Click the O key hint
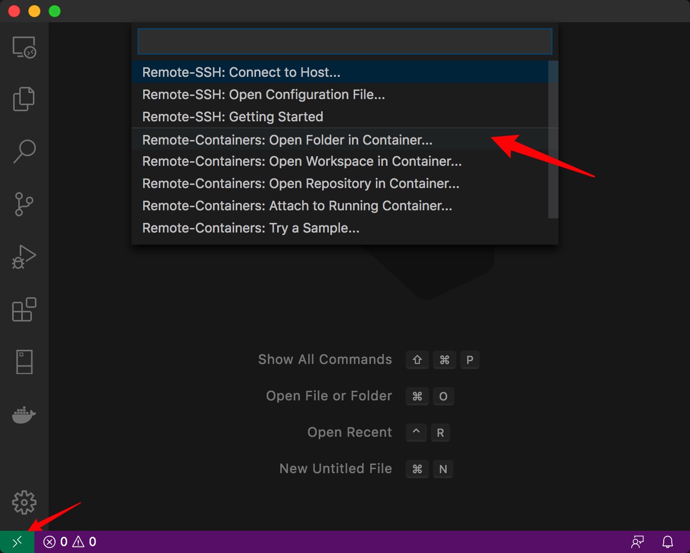This screenshot has height=553, width=690. [443, 396]
